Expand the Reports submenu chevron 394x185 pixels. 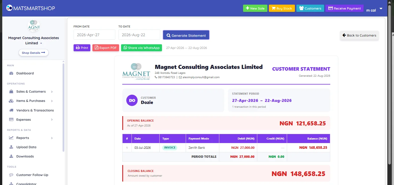tap(52, 138)
